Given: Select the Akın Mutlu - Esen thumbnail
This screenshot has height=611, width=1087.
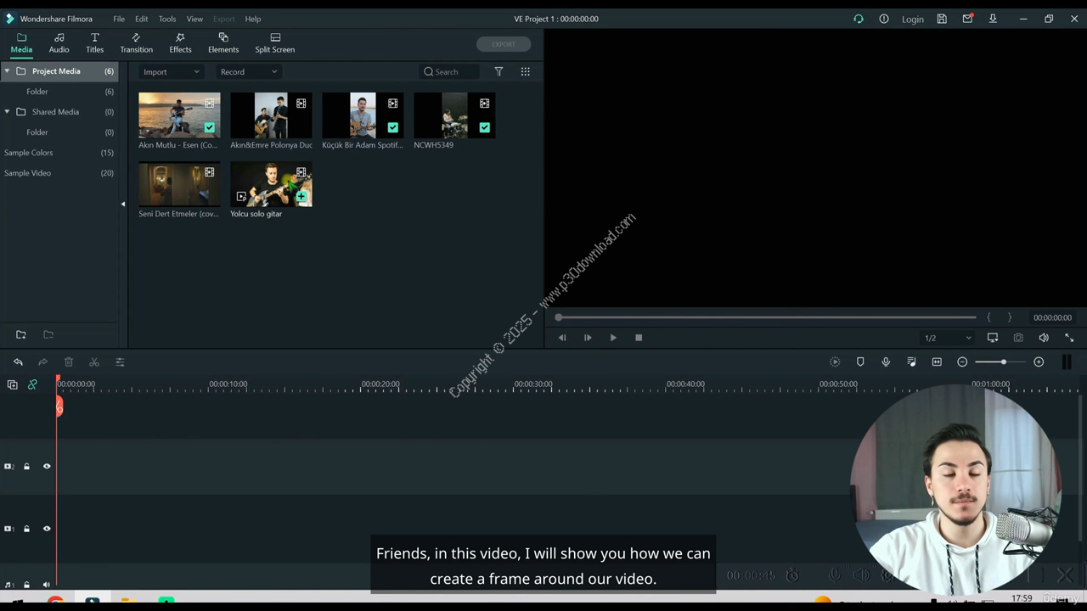Looking at the screenshot, I should coord(179,115).
